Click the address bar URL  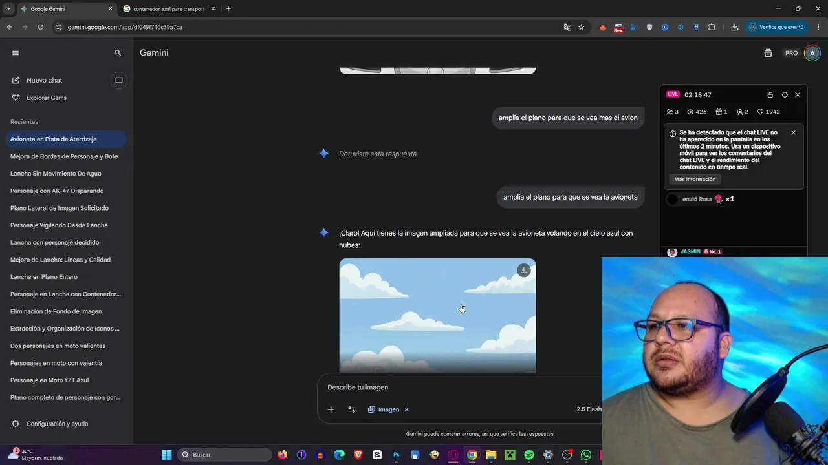(x=125, y=27)
